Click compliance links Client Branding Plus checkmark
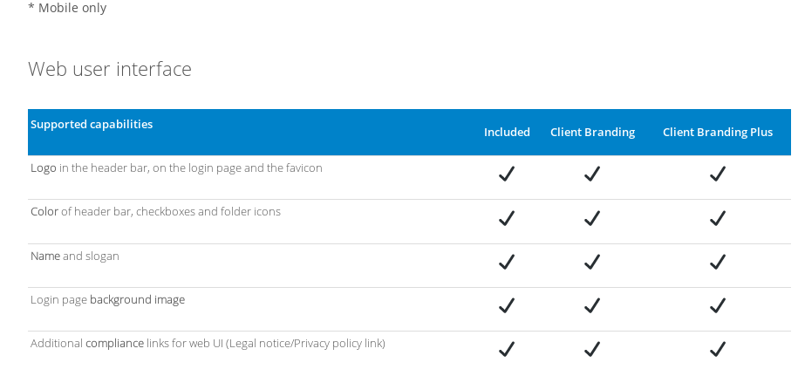 coord(718,349)
